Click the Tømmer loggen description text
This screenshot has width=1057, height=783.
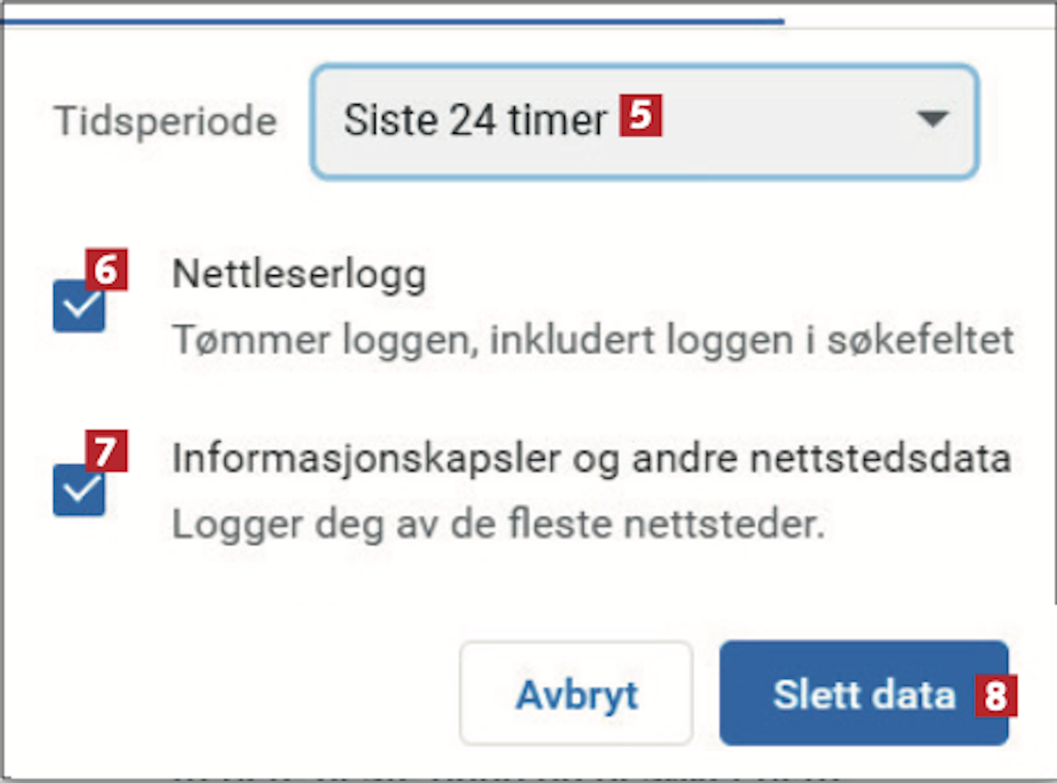[593, 340]
